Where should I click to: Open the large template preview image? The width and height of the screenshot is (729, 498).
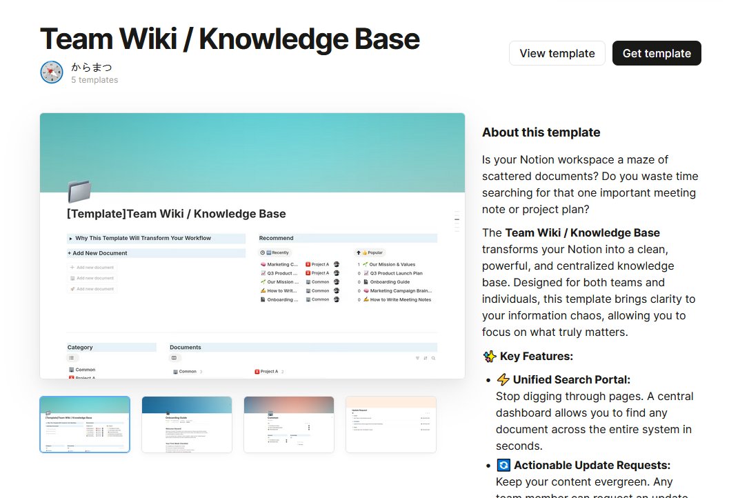[252, 246]
